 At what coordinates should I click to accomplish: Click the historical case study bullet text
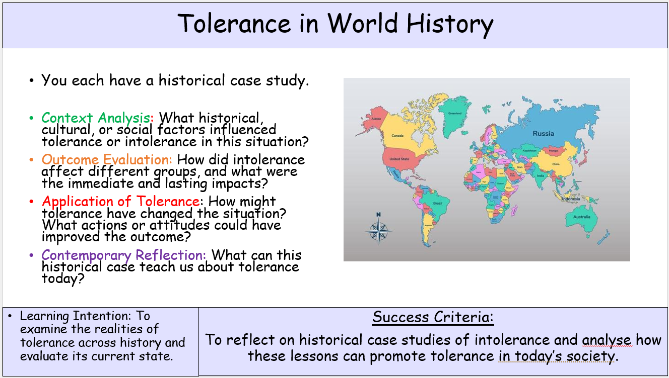point(175,80)
